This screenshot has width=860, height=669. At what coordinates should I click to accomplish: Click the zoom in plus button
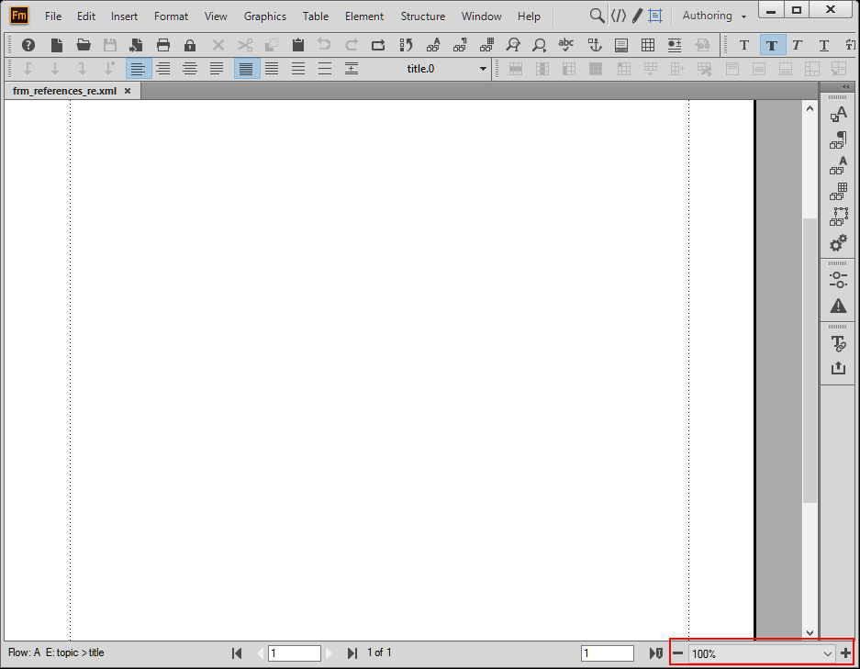pos(845,653)
